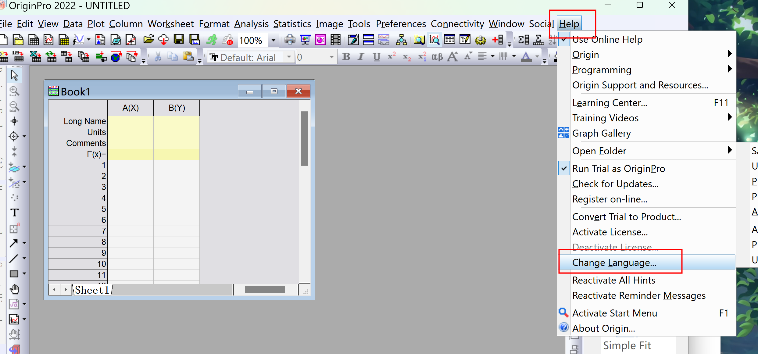Click the Print toolbar icon
This screenshot has width=758, height=354.
click(x=290, y=40)
